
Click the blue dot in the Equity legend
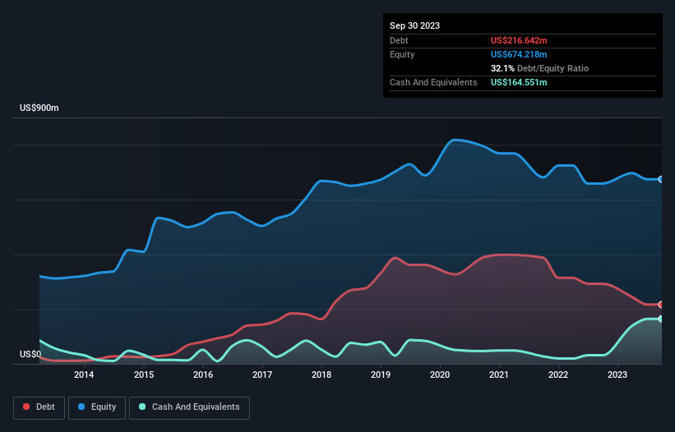pos(82,407)
